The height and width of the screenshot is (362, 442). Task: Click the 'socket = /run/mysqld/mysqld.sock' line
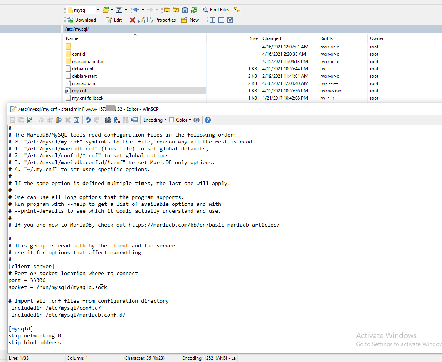point(58,287)
